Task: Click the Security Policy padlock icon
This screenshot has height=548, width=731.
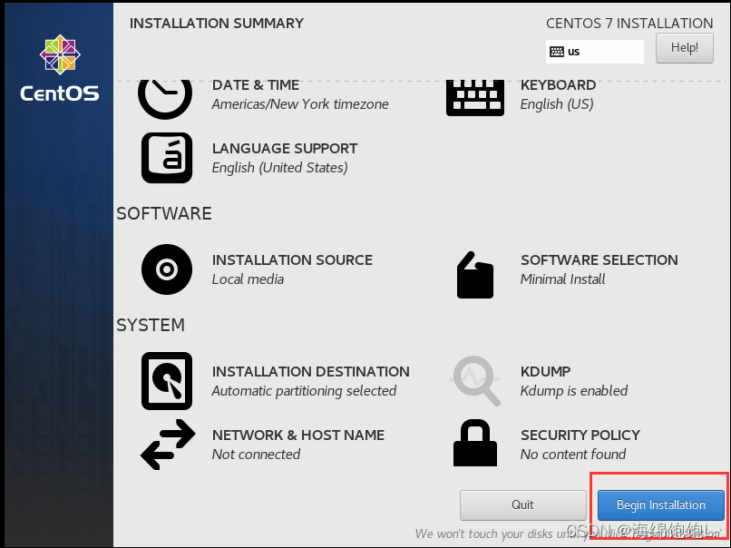Action: coord(475,443)
